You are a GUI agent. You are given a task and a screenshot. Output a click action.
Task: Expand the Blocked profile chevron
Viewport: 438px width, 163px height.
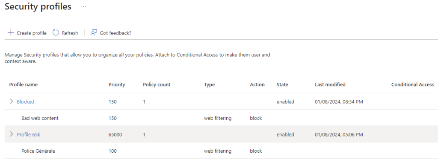(x=12, y=102)
